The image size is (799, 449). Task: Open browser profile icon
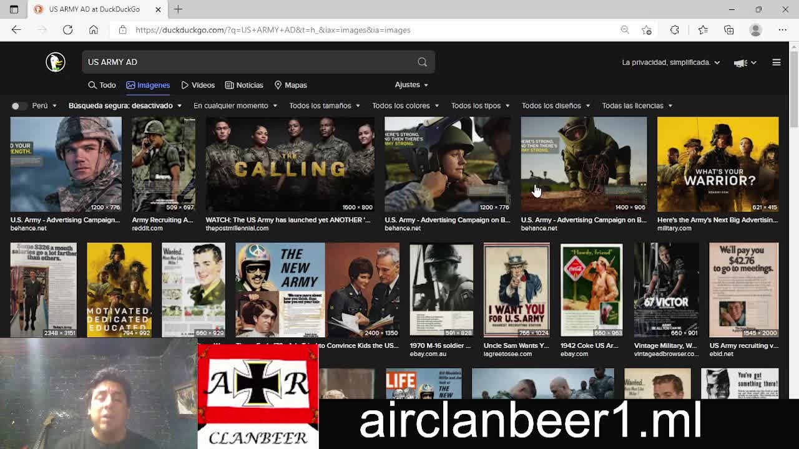(756, 30)
